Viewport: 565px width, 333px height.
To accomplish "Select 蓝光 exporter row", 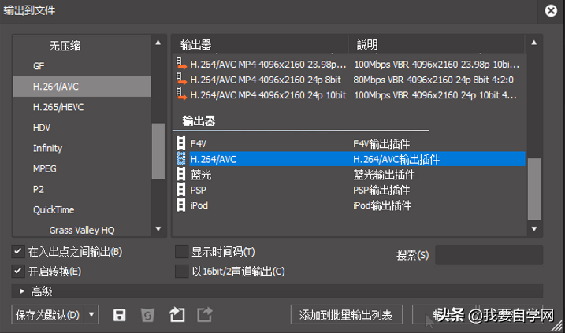I will point(349,175).
